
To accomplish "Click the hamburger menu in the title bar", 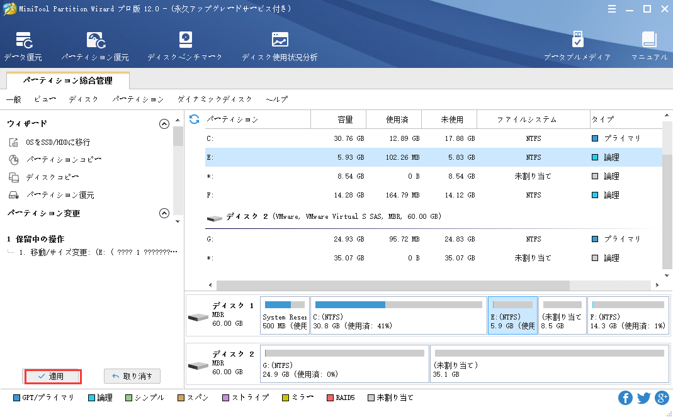I will (613, 9).
